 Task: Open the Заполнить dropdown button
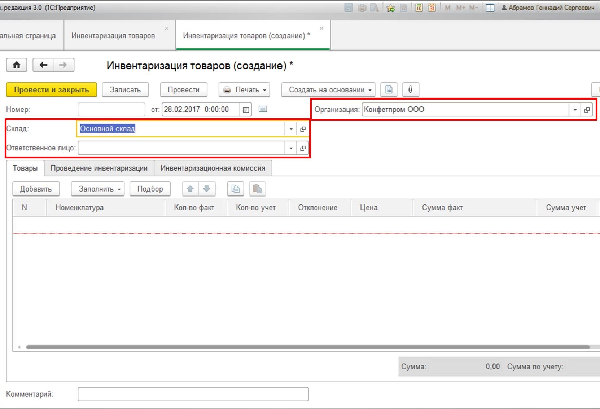pos(98,189)
